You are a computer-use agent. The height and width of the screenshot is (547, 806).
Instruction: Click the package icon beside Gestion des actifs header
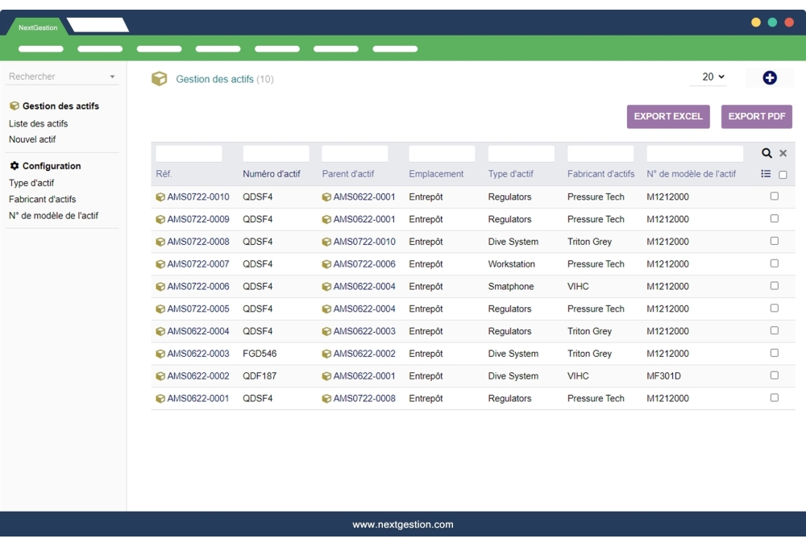[x=159, y=79]
